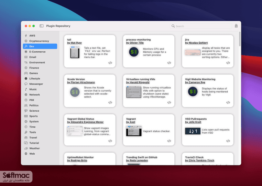262x186 pixels.
Task: Open the E-Commerce category
Action: click(x=40, y=52)
